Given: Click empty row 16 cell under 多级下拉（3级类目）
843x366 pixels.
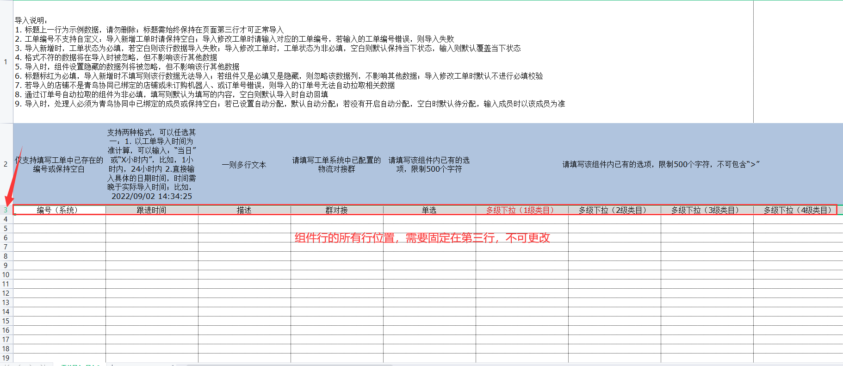Looking at the screenshot, I should click(x=707, y=330).
